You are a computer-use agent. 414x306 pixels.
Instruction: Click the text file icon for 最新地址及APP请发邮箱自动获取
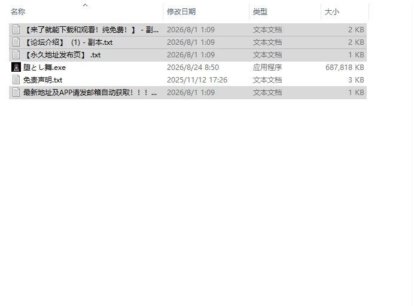pos(16,92)
